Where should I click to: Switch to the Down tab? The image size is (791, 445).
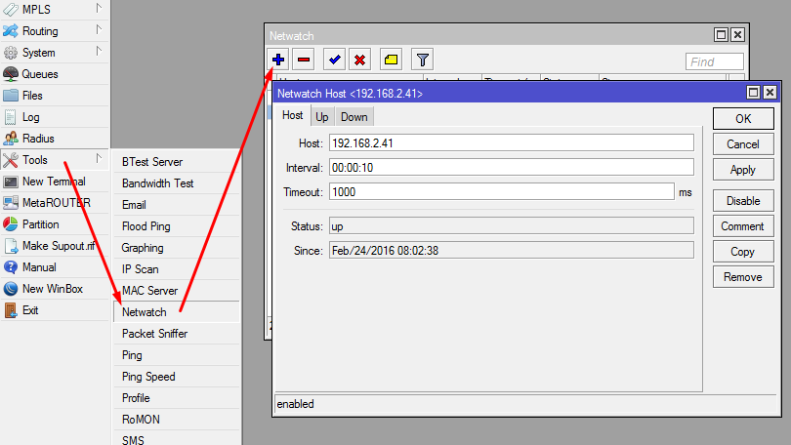354,117
